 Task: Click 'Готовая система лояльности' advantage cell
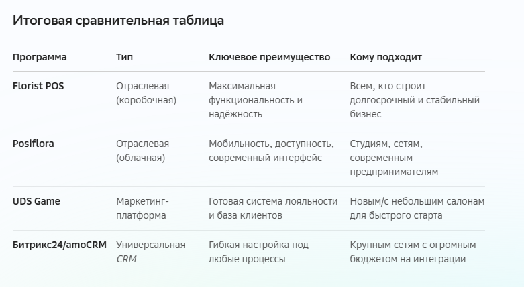pos(273,209)
